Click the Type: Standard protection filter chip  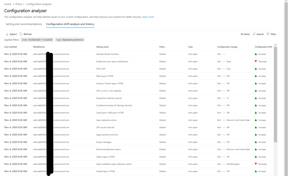[x=70, y=40]
